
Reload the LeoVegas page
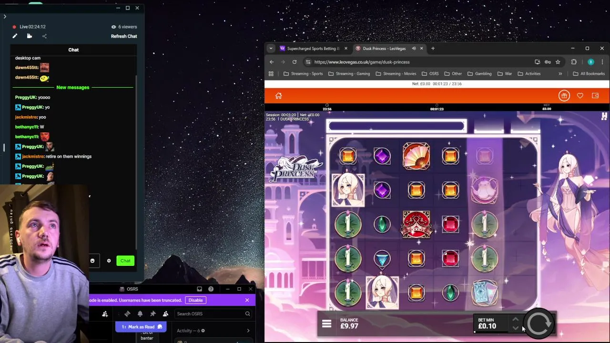click(x=295, y=62)
